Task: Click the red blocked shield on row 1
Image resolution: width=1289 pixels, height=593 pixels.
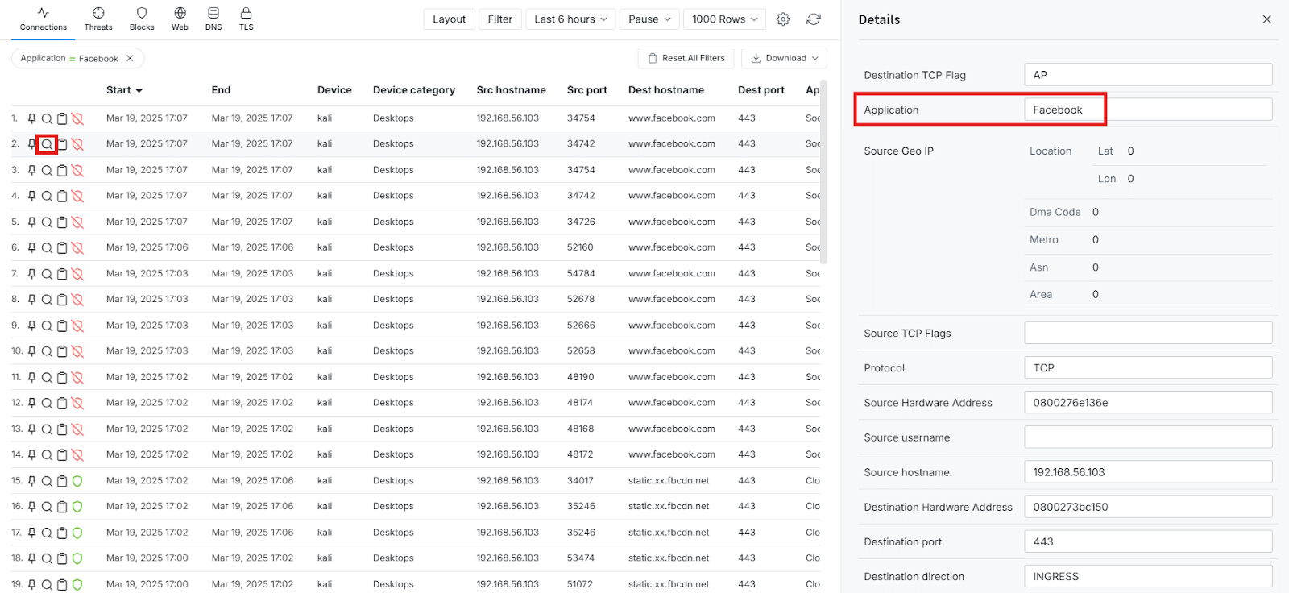Action: pos(77,118)
